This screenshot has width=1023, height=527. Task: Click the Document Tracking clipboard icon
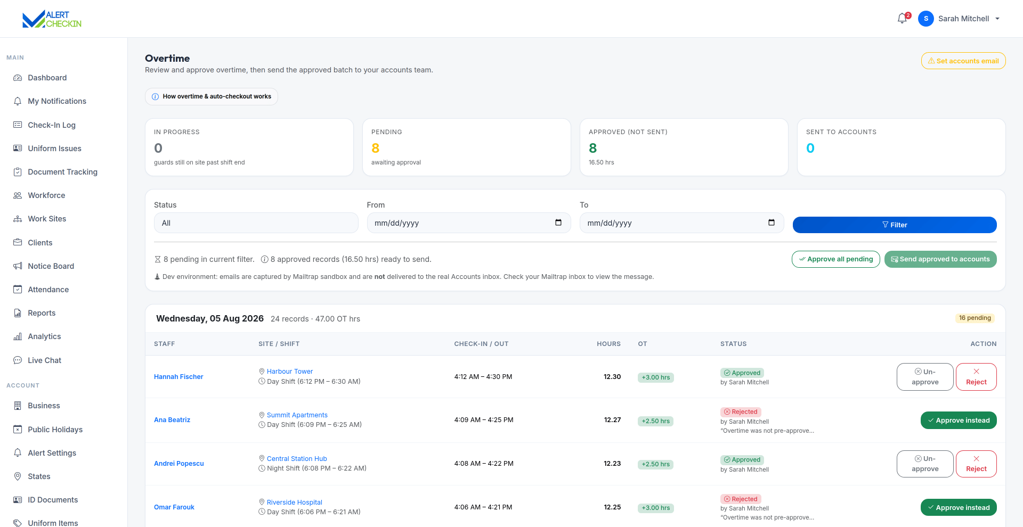pyautogui.click(x=18, y=172)
